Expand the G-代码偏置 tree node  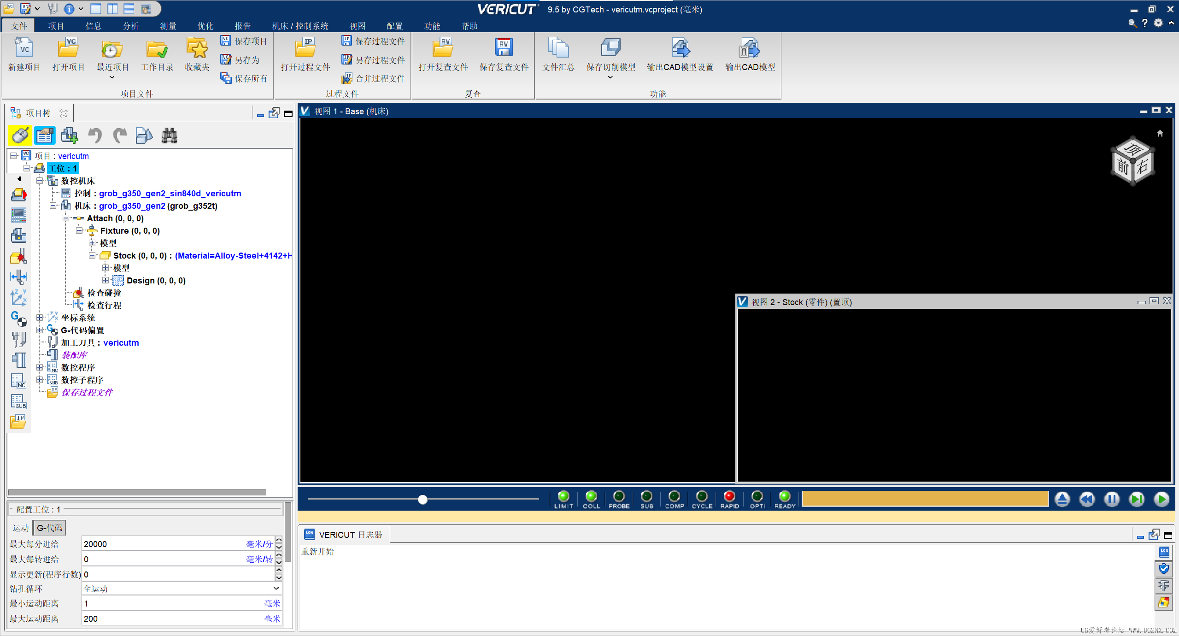pyautogui.click(x=40, y=330)
